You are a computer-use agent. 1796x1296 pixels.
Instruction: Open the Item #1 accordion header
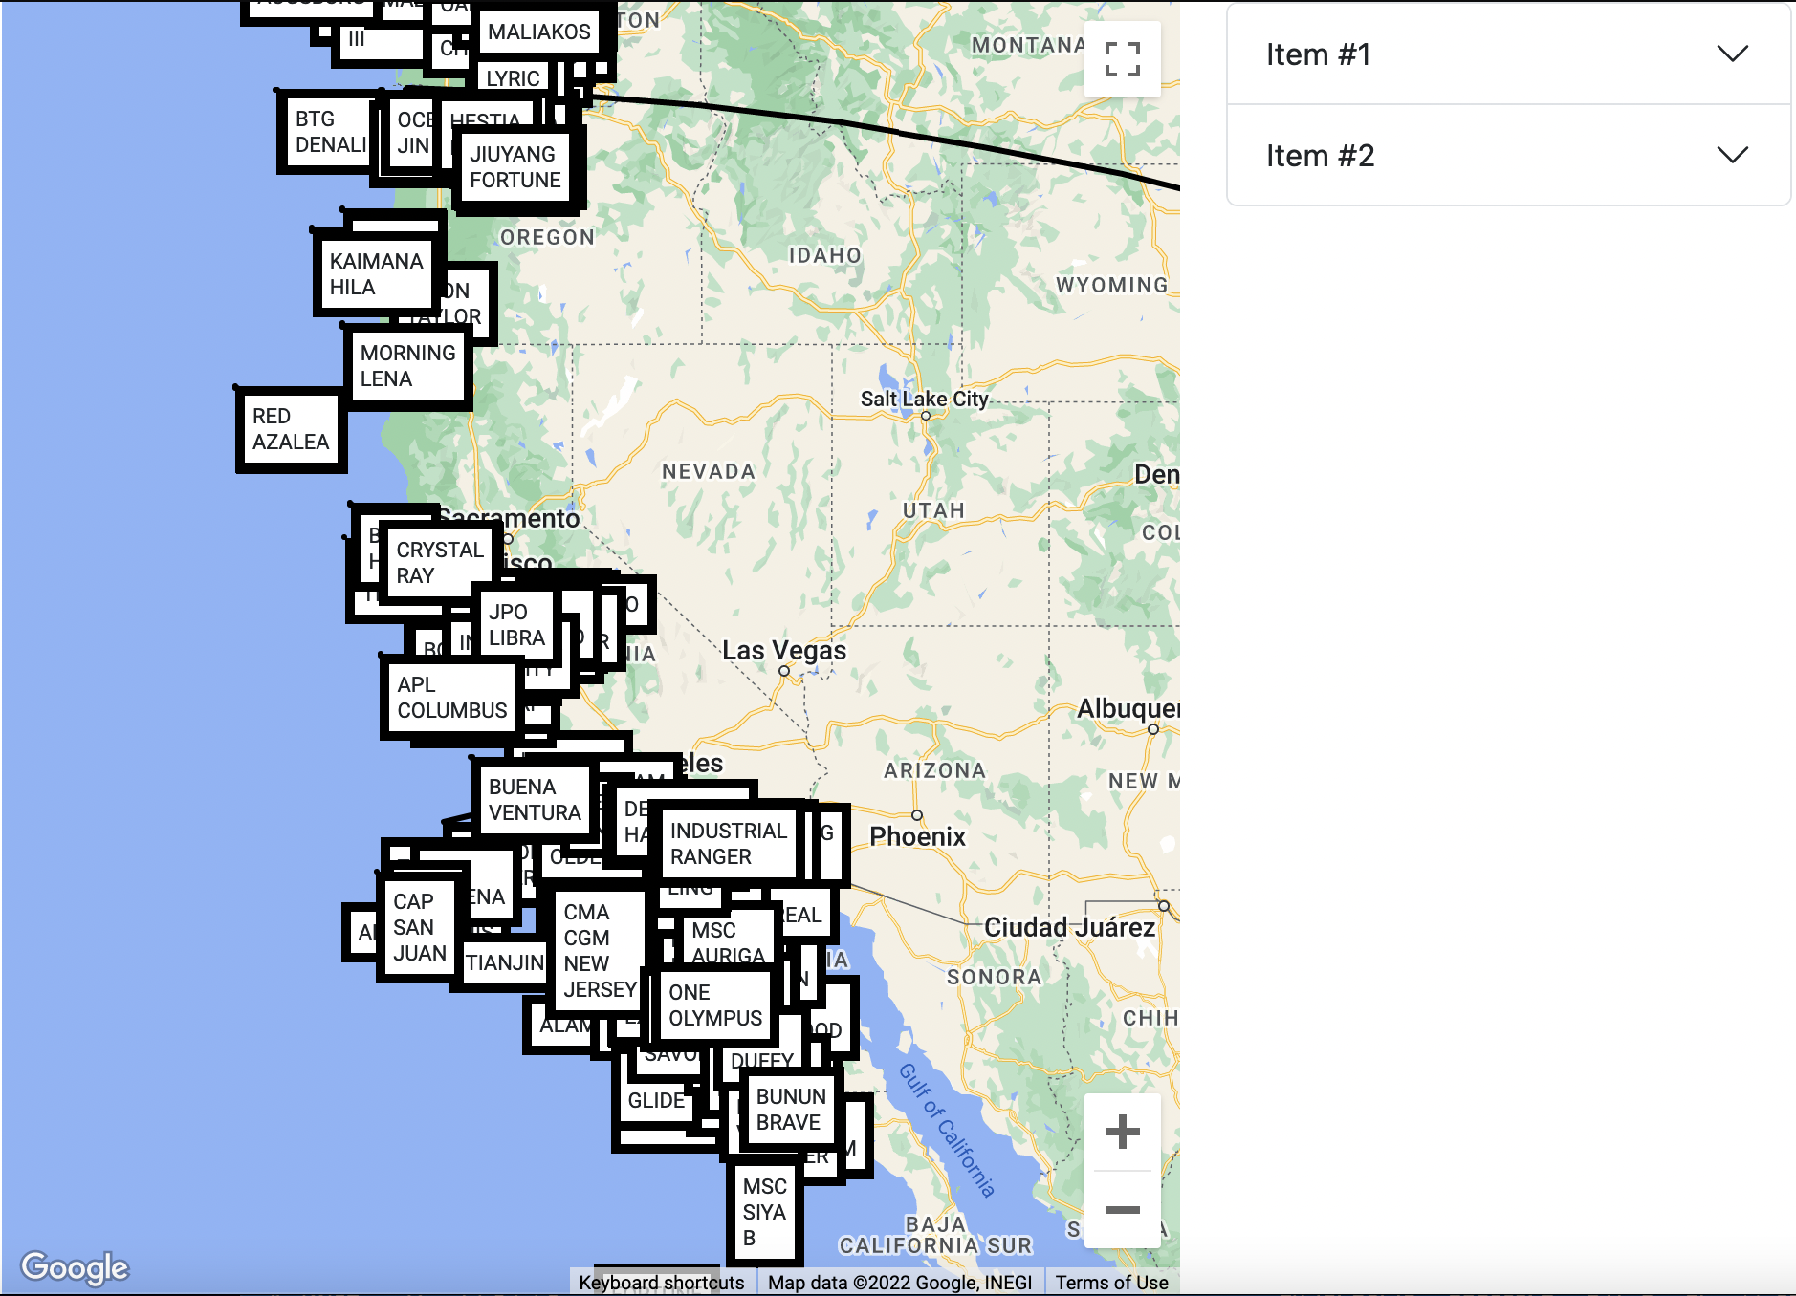(1508, 54)
